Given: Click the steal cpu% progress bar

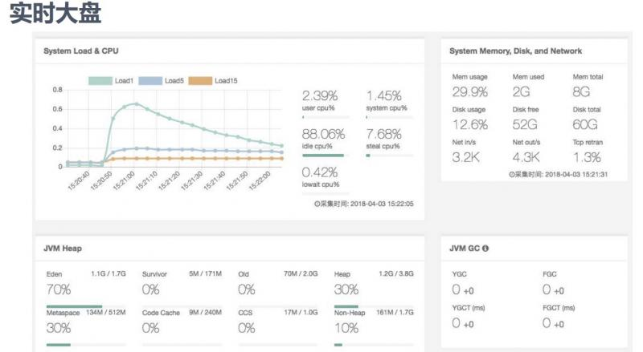Looking at the screenshot, I should pos(390,155).
